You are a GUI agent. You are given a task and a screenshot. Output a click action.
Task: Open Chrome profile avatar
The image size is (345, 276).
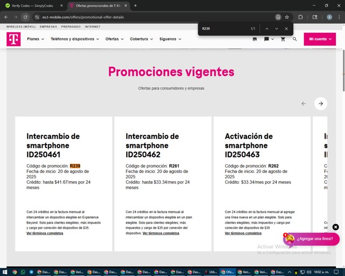pos(329,17)
